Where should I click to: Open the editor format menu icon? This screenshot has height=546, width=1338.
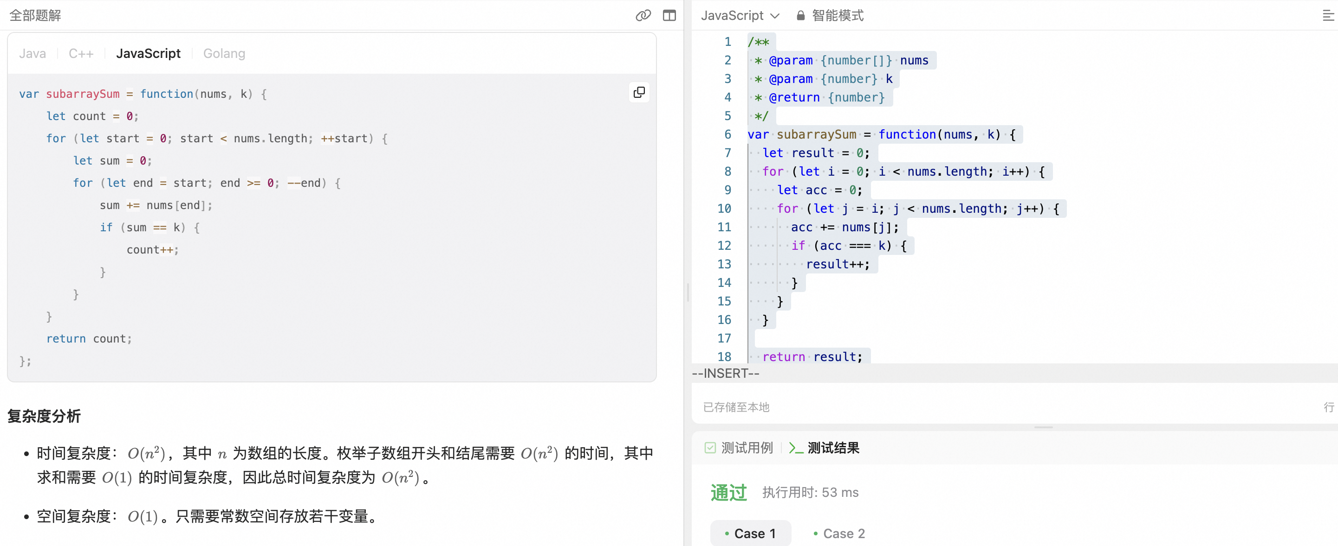(1328, 16)
